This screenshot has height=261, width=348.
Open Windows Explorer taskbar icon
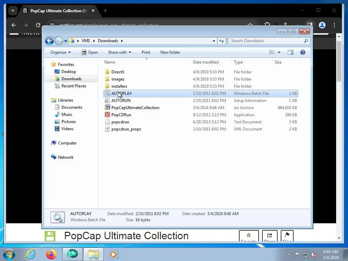pos(93,254)
